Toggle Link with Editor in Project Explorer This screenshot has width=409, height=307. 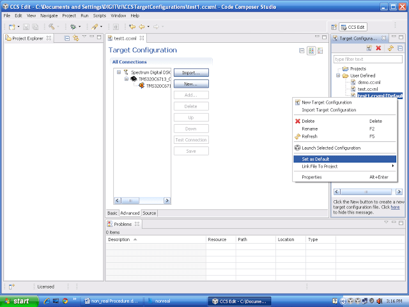pos(76,38)
